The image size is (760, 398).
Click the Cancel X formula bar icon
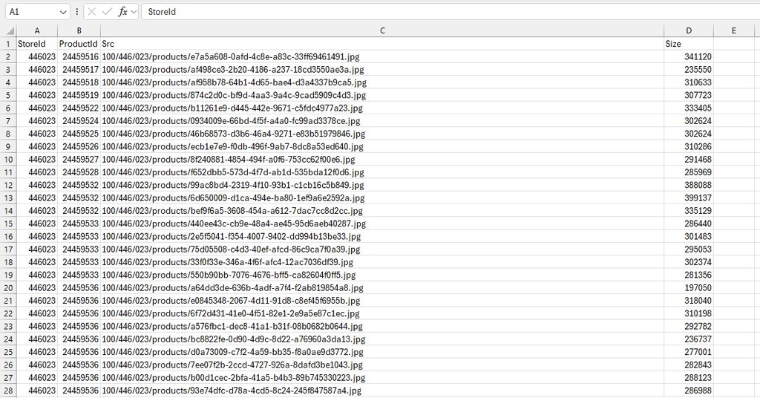(91, 12)
